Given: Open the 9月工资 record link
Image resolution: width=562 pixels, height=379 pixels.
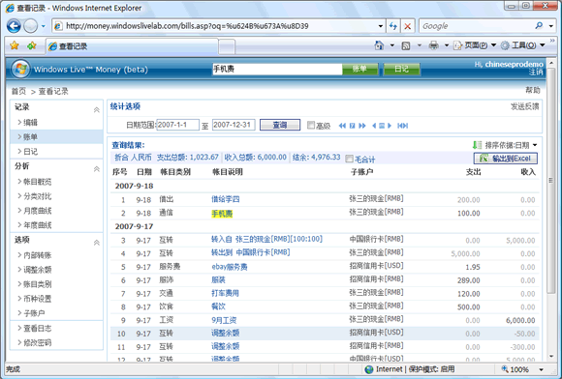Looking at the screenshot, I should pyautogui.click(x=224, y=320).
